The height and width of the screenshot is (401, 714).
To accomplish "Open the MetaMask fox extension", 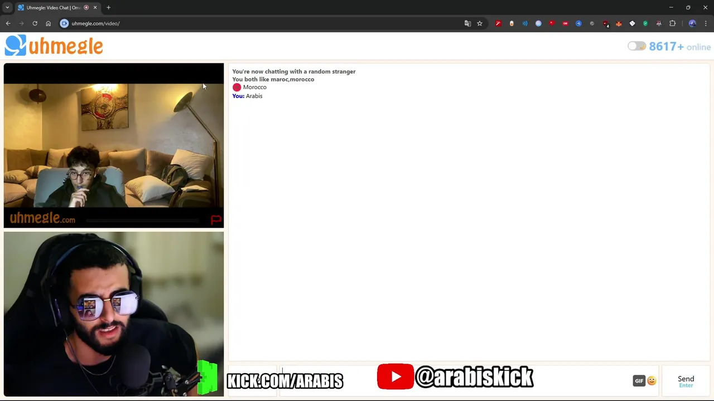I will pos(619,23).
